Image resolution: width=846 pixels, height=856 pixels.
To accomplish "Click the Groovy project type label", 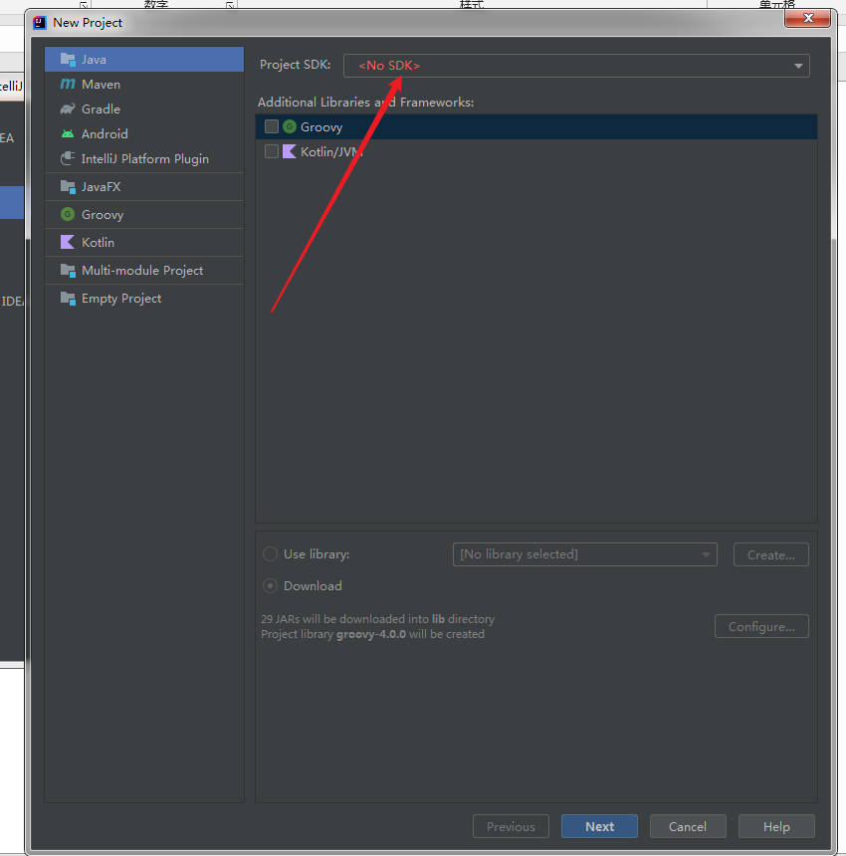I will point(103,215).
